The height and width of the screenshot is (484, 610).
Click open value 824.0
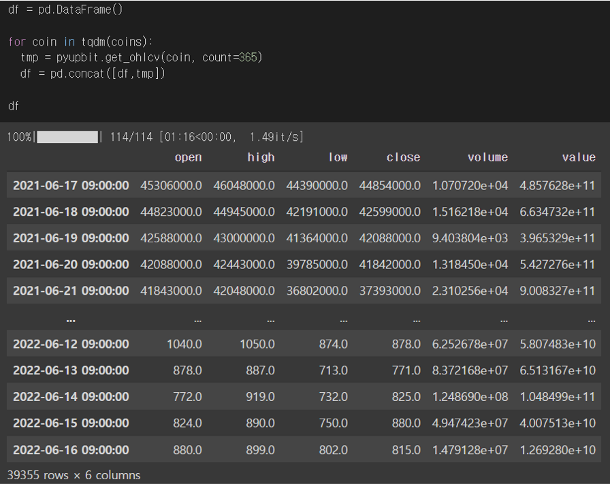point(187,423)
